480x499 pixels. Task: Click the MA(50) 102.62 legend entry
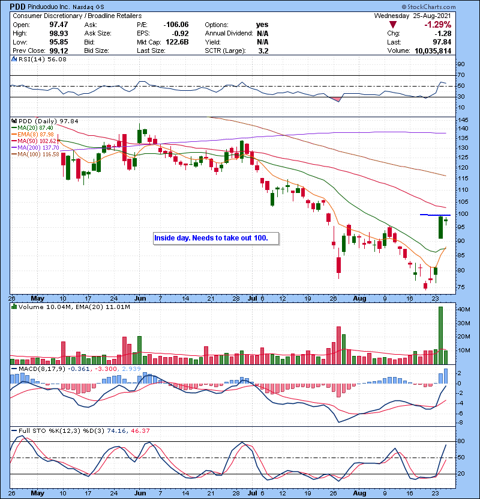[x=34, y=141]
